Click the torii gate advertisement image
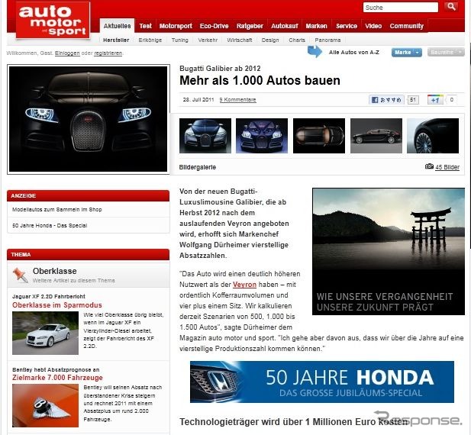 [389, 252]
